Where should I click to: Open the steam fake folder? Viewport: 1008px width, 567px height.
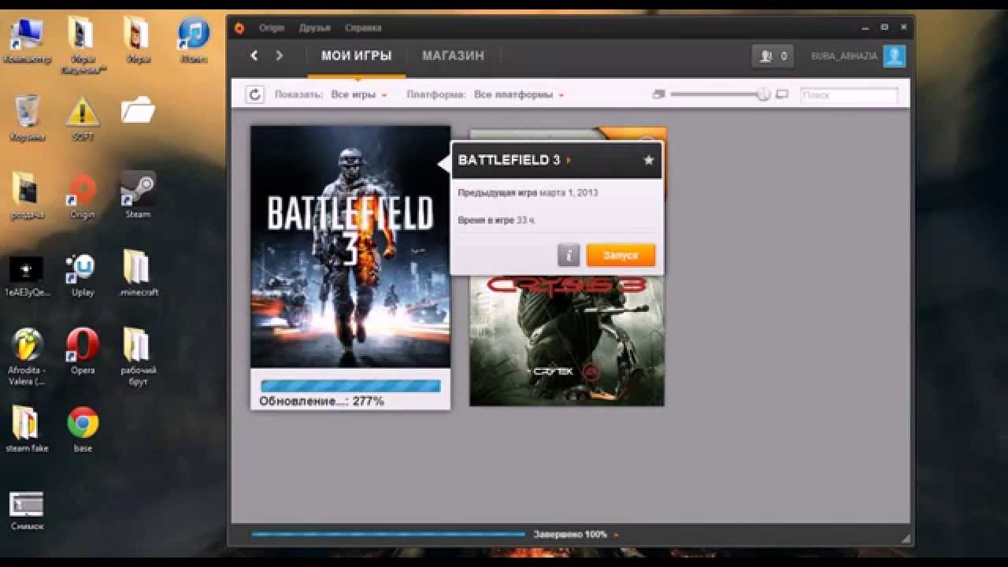pos(28,429)
